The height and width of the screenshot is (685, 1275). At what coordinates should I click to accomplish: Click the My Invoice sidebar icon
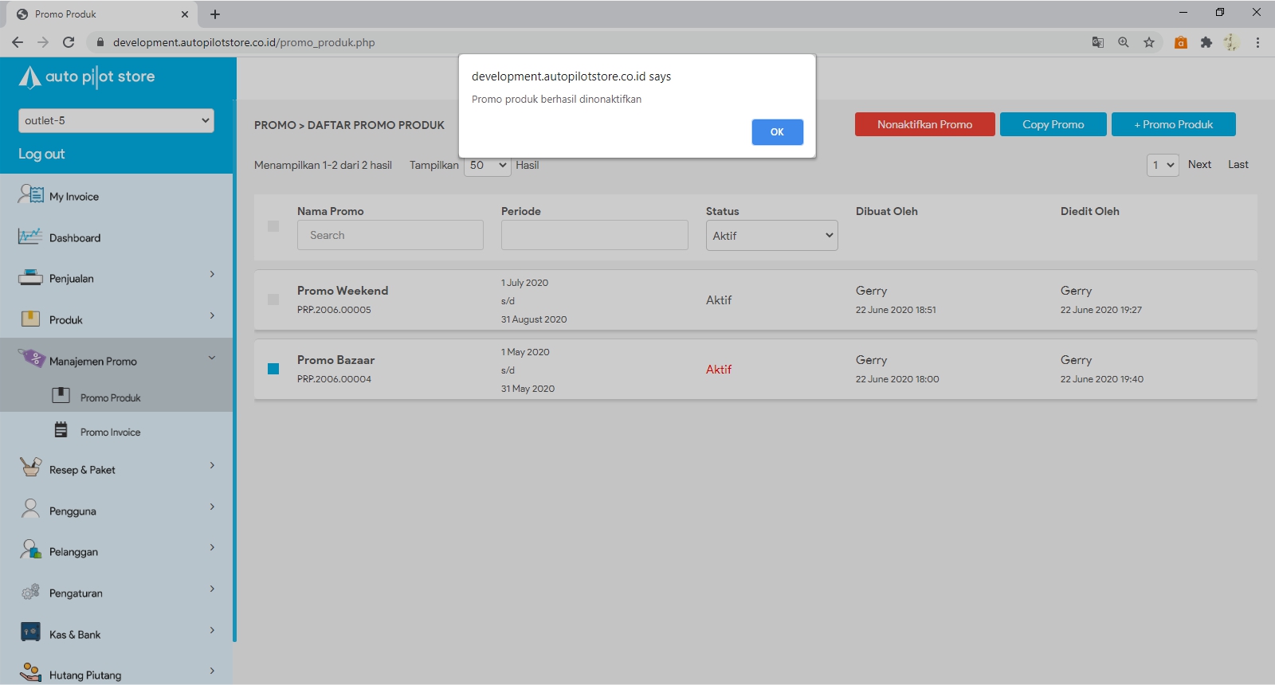point(31,194)
